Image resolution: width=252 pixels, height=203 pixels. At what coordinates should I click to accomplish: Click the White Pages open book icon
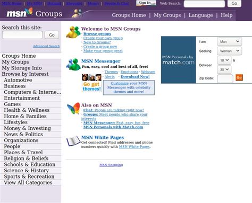pyautogui.click(x=73, y=140)
